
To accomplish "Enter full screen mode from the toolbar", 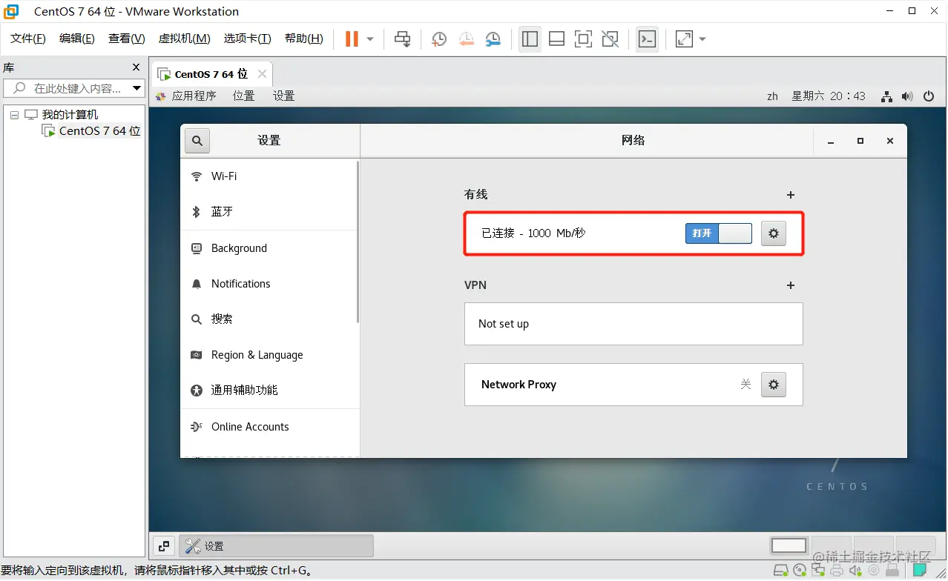I will coord(584,39).
